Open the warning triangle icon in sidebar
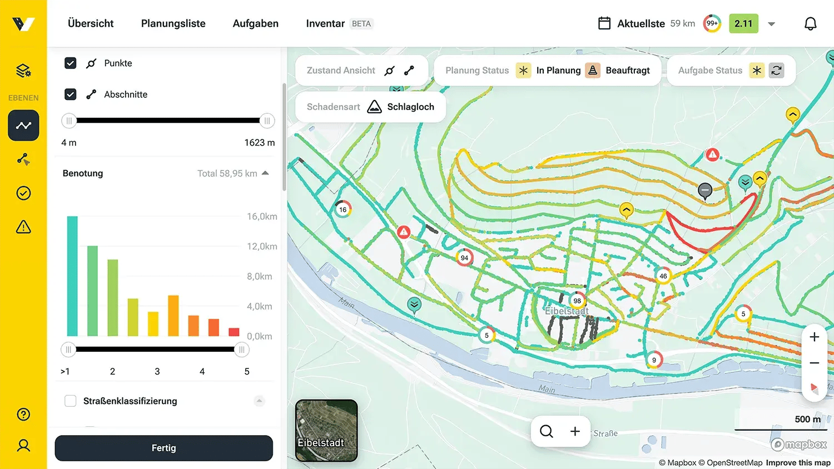 coord(23,227)
